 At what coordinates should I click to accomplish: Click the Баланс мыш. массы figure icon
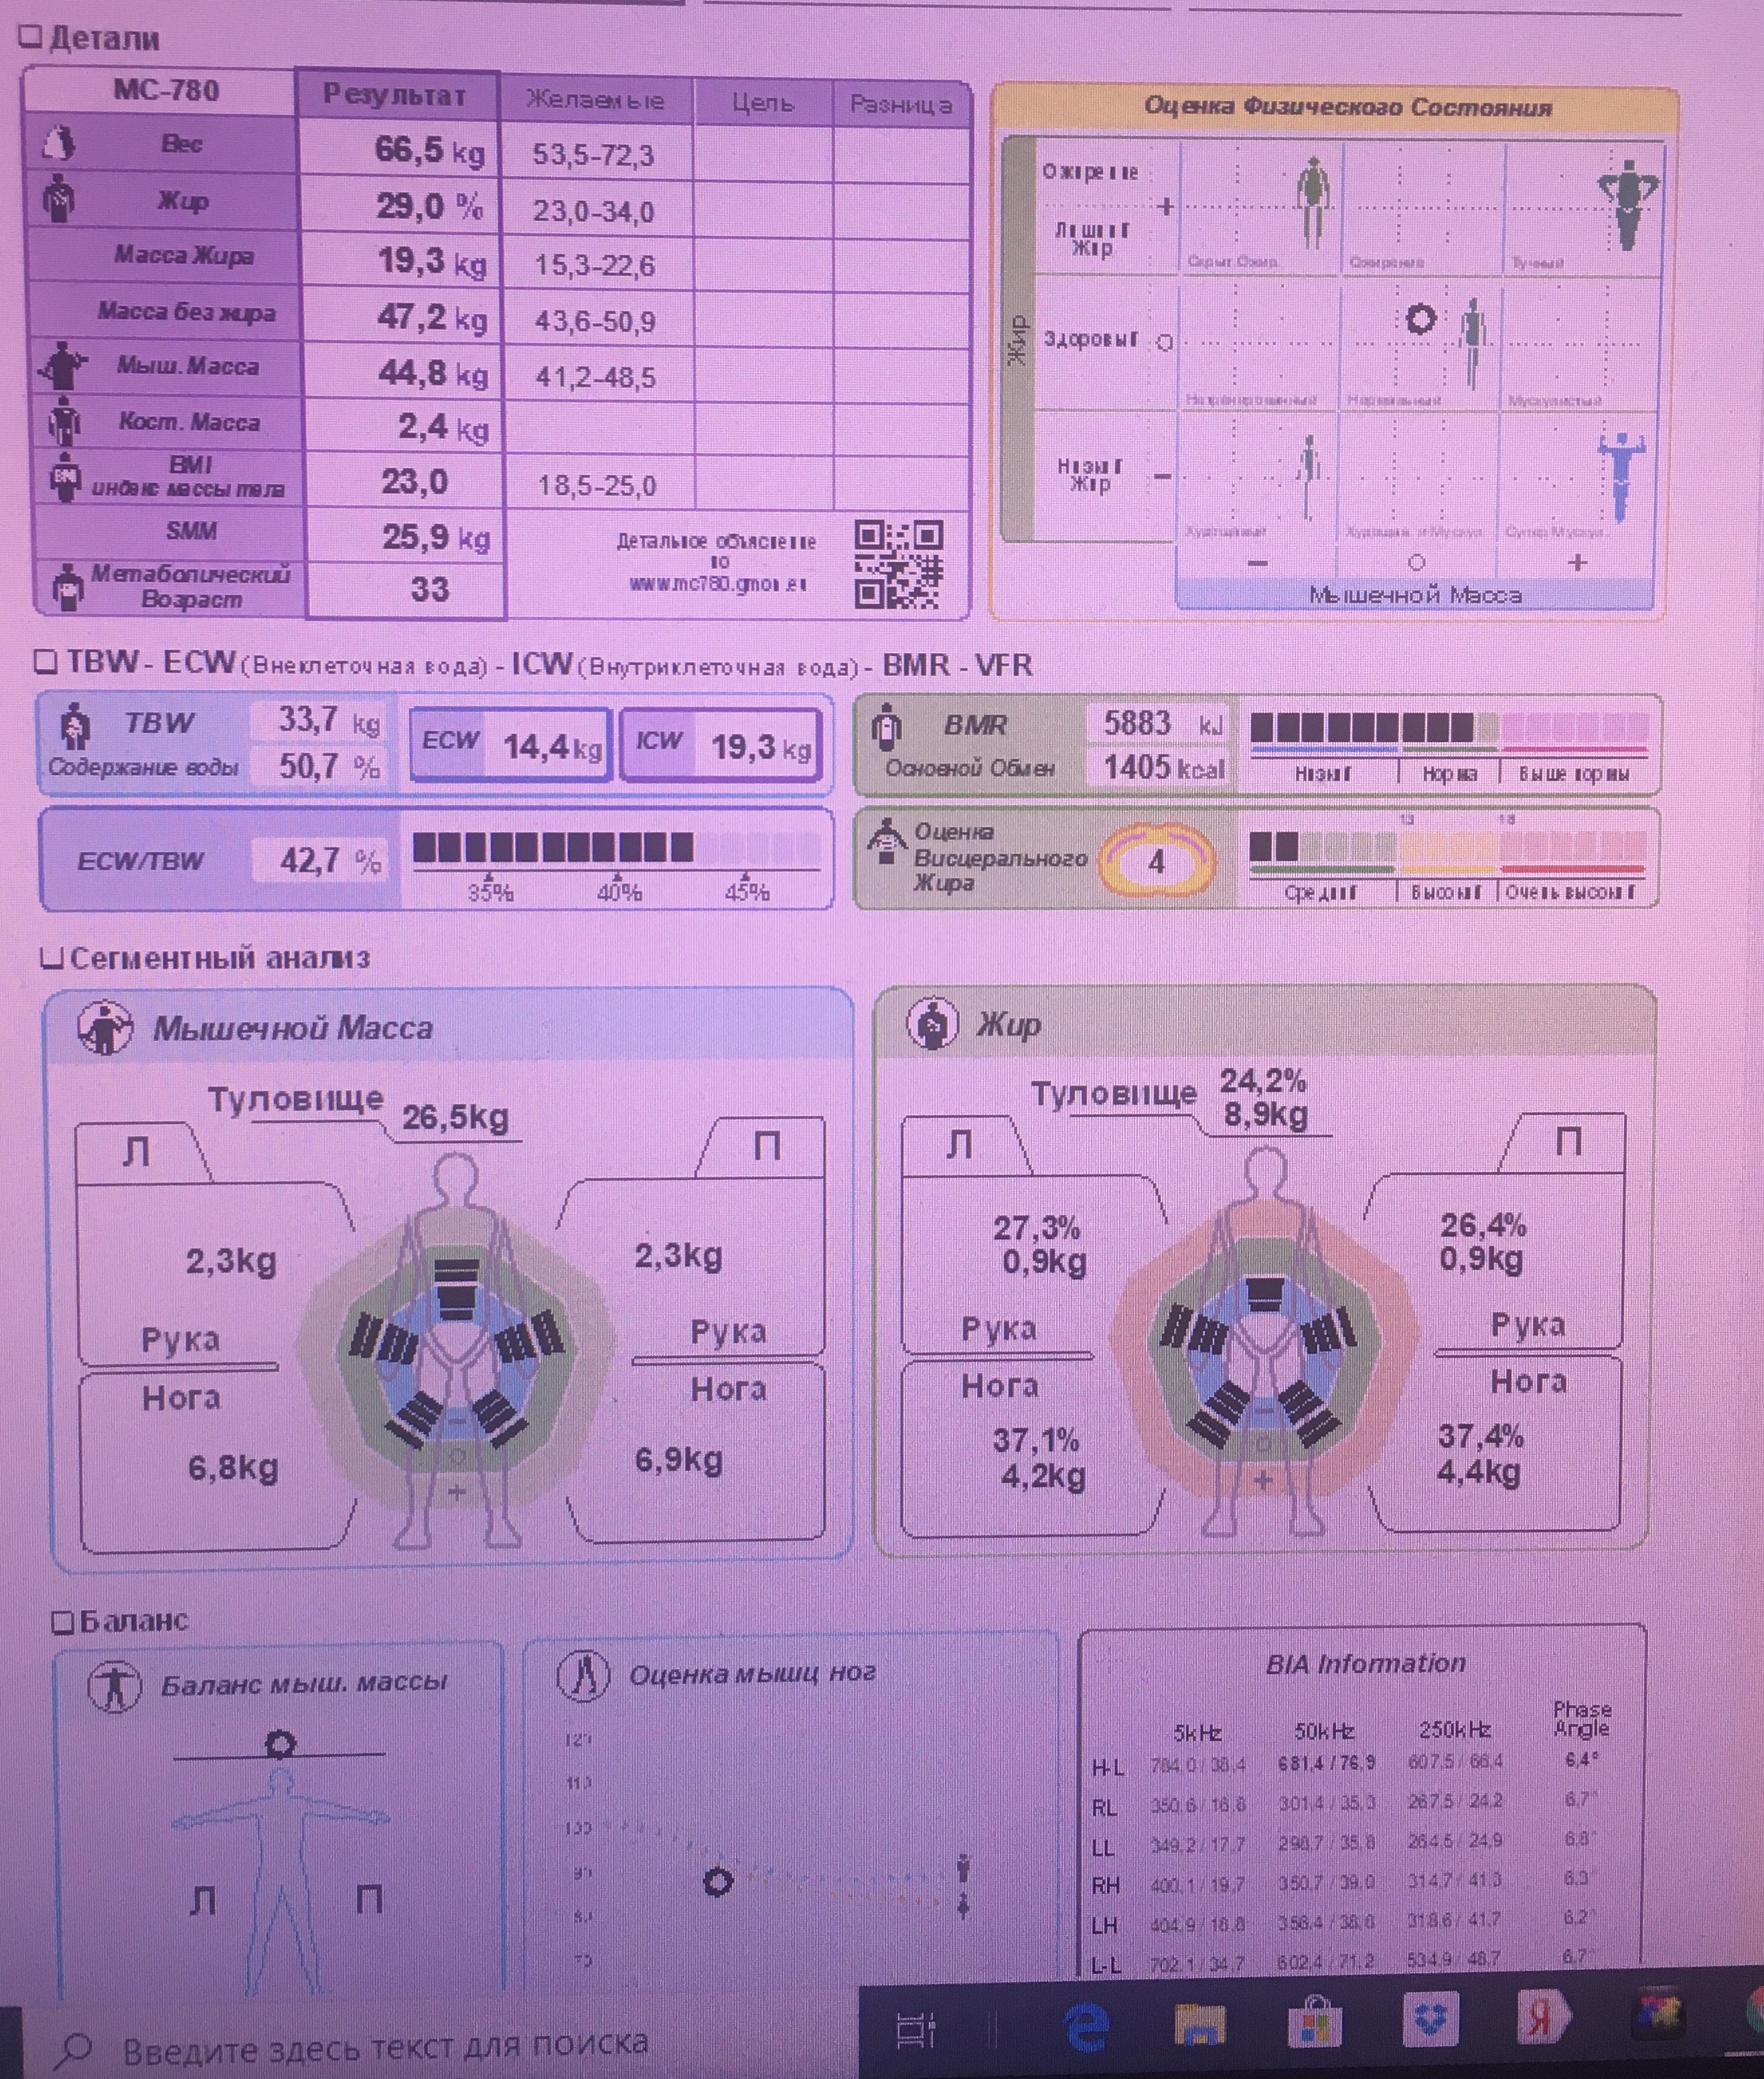click(x=114, y=1686)
